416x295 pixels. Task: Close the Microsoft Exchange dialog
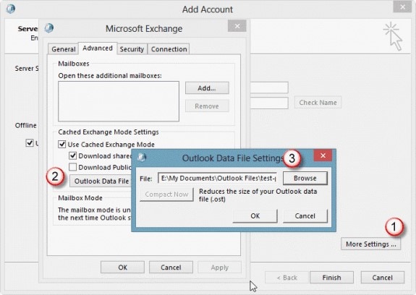coord(237,26)
